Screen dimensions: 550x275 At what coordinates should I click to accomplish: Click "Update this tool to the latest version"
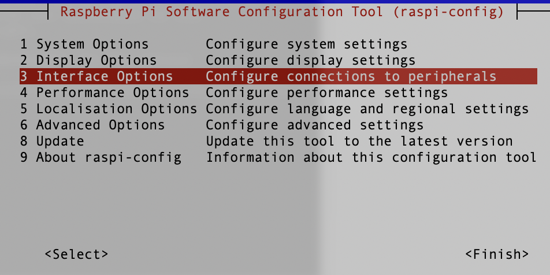click(x=359, y=141)
